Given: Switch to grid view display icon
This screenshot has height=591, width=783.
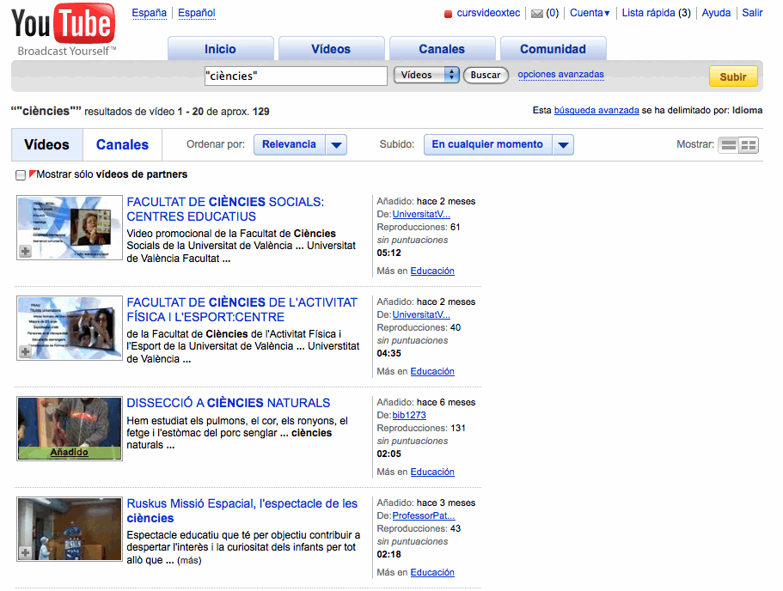Looking at the screenshot, I should [x=748, y=145].
